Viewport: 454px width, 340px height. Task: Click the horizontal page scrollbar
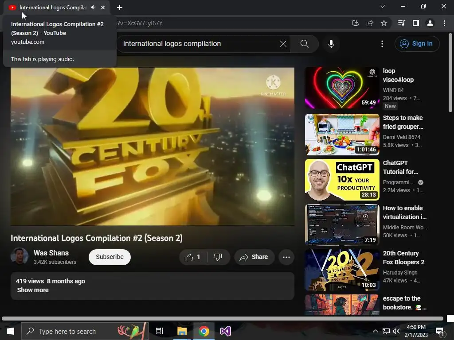(x=223, y=319)
